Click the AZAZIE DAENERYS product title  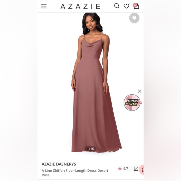click(59, 164)
